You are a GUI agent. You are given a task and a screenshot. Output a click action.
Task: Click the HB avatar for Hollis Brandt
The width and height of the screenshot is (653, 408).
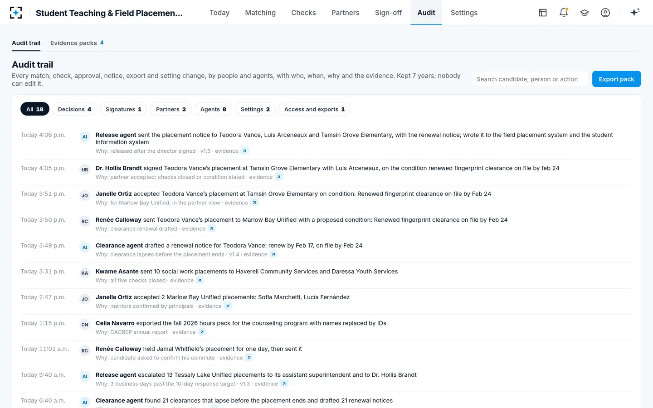(x=85, y=170)
